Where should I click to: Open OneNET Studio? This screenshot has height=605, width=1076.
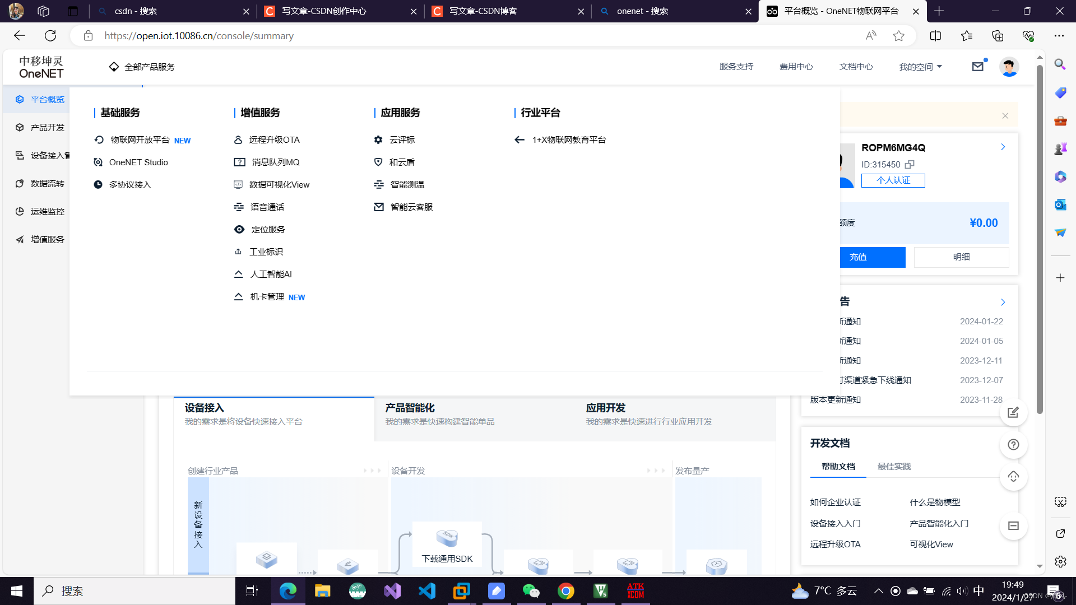pyautogui.click(x=138, y=162)
